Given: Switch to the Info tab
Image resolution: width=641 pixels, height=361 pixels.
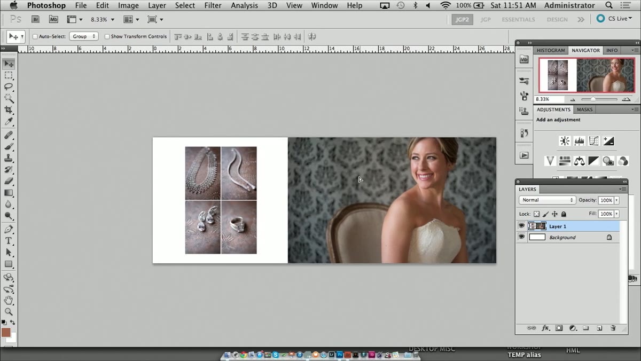Looking at the screenshot, I should pyautogui.click(x=612, y=50).
